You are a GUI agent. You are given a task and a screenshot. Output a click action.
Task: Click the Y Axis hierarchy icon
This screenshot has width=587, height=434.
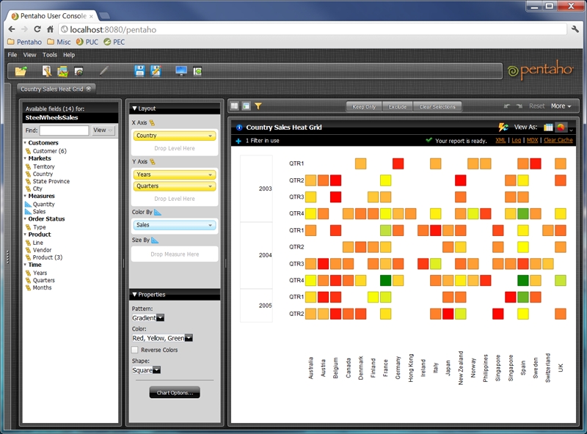click(153, 161)
